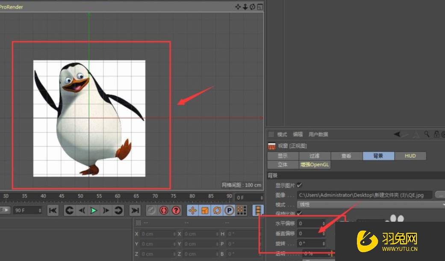445x261 pixels.
Task: Jump to previous keyframe
Action: [70, 210]
